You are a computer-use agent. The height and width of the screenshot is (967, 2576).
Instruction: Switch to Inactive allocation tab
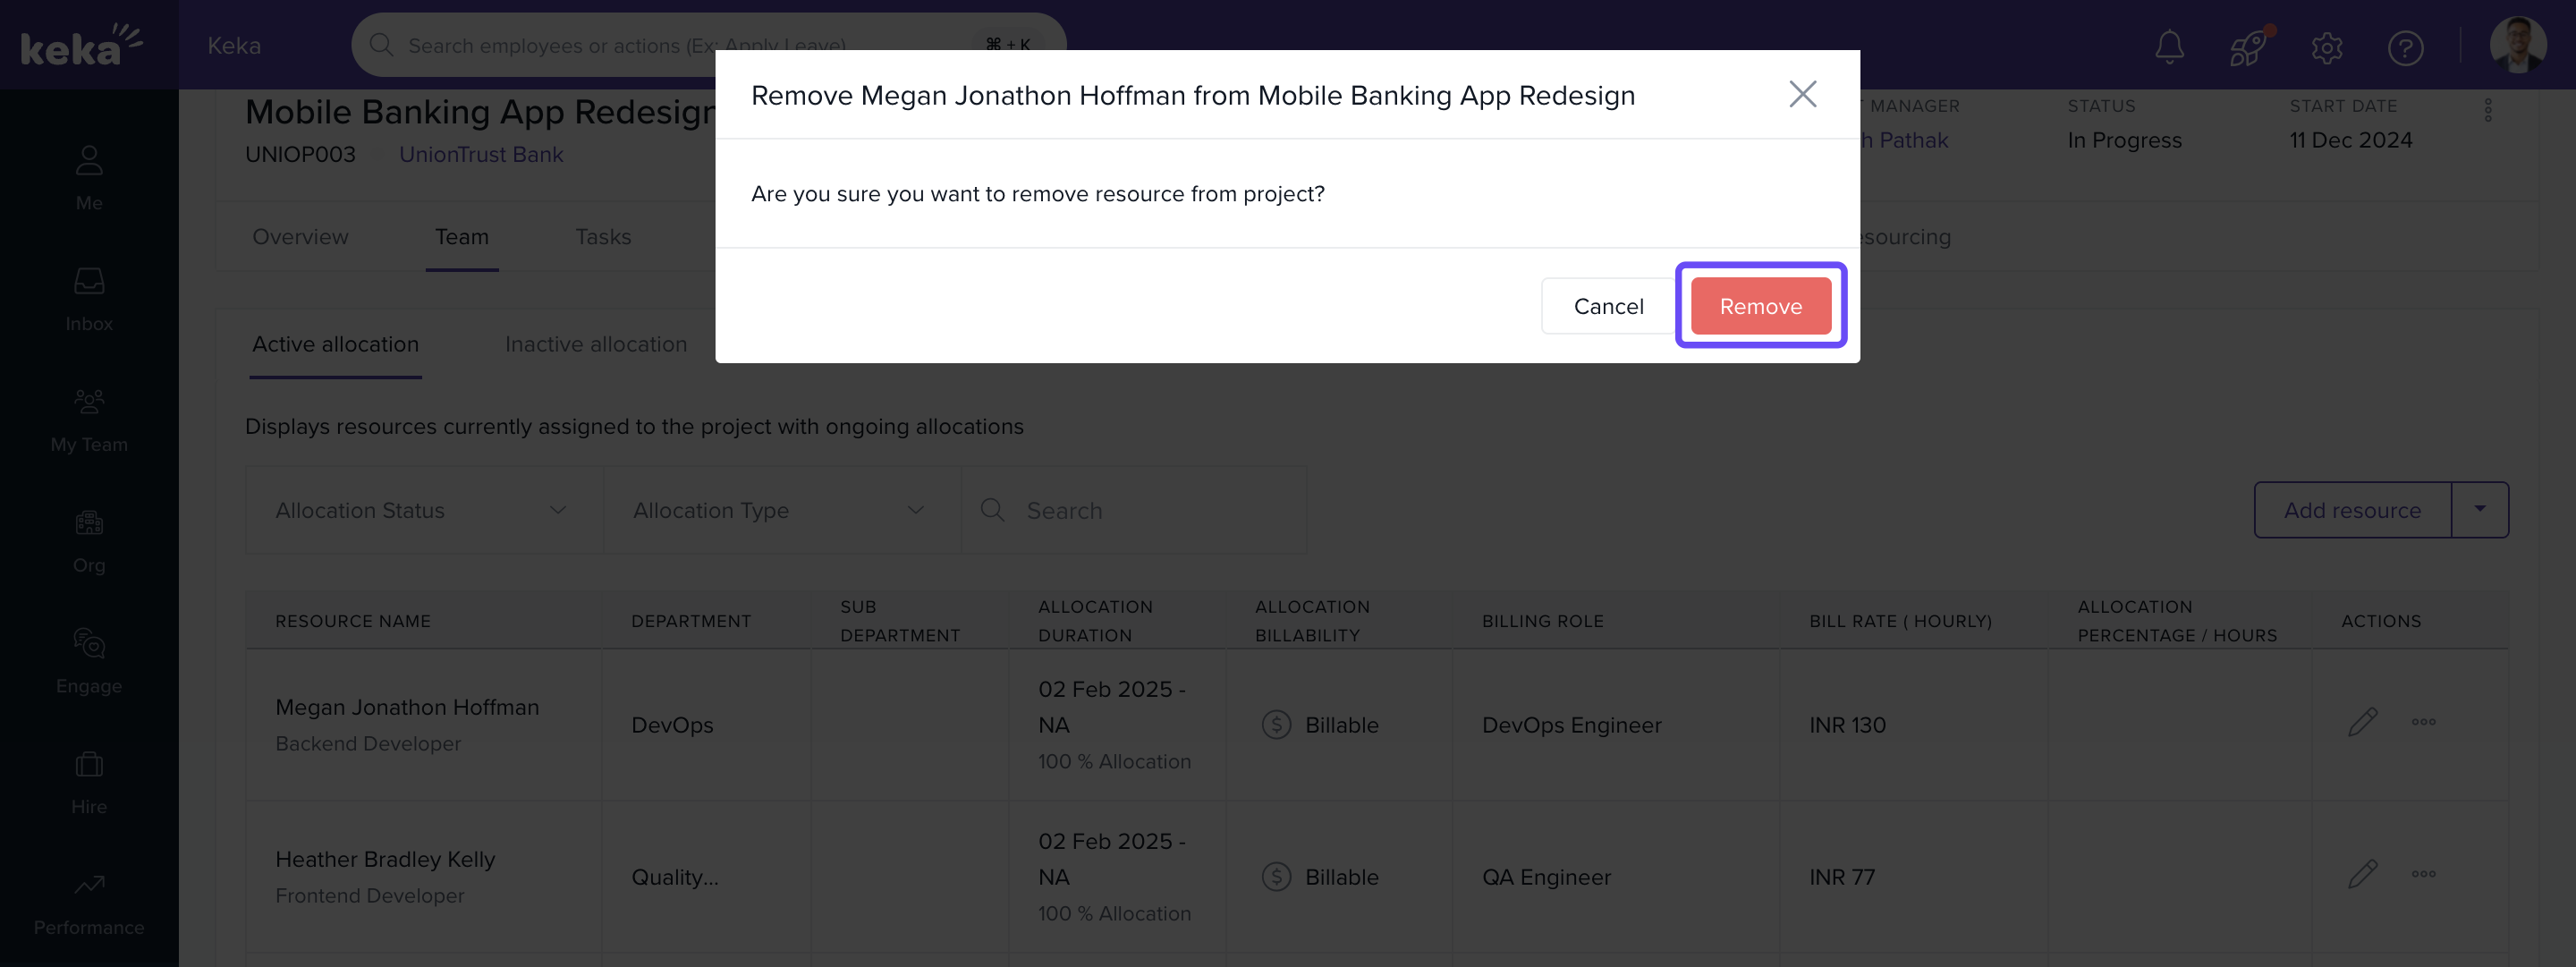click(595, 344)
